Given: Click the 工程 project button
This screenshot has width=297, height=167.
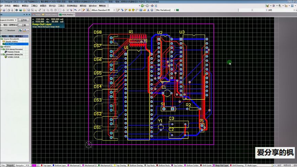Looking at the screenshot, I should [24, 25].
